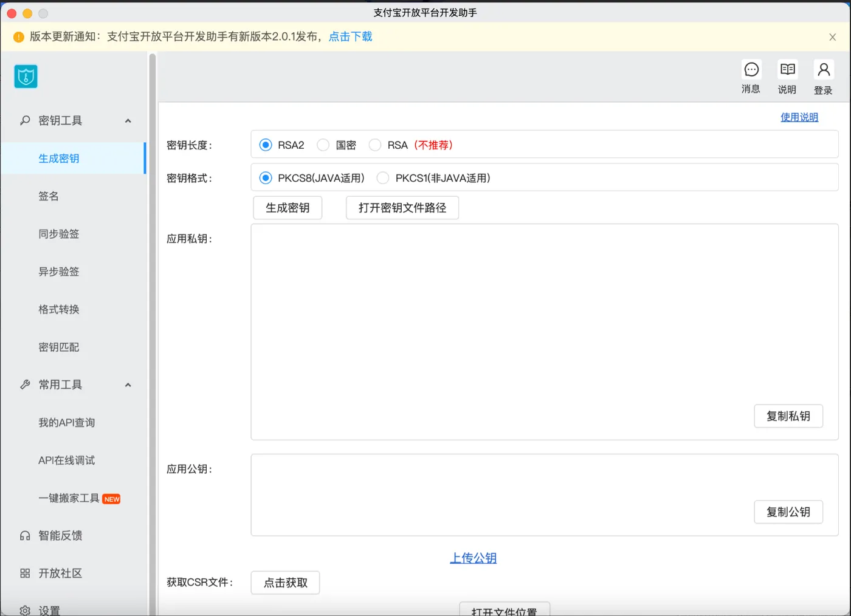This screenshot has width=851, height=616.
Task: Select the 国密 key length option
Action: [x=323, y=145]
